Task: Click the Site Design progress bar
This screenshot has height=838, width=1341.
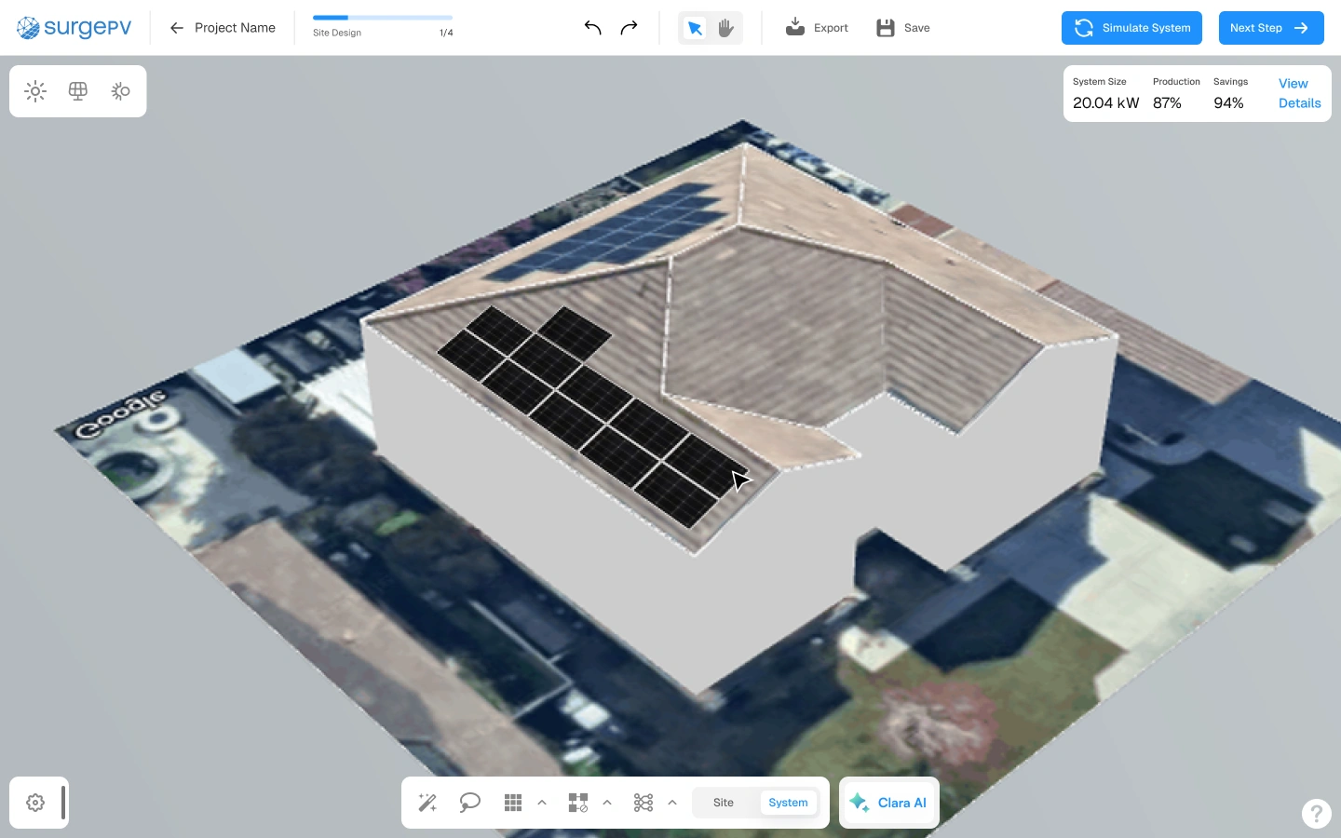Action: click(x=383, y=18)
